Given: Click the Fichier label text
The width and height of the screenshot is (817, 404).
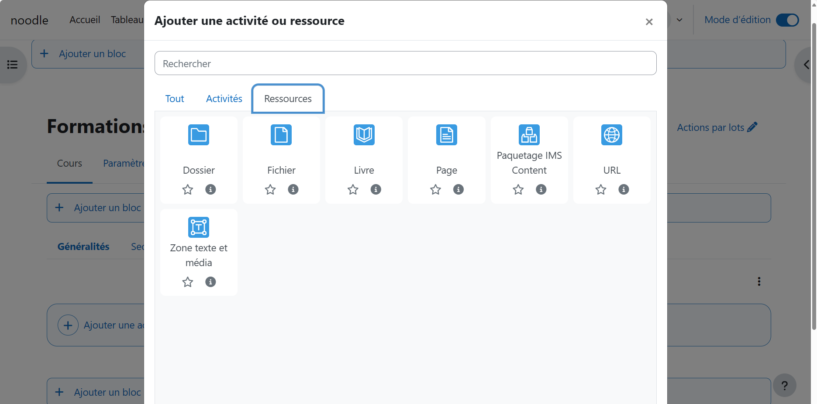Looking at the screenshot, I should 281,170.
